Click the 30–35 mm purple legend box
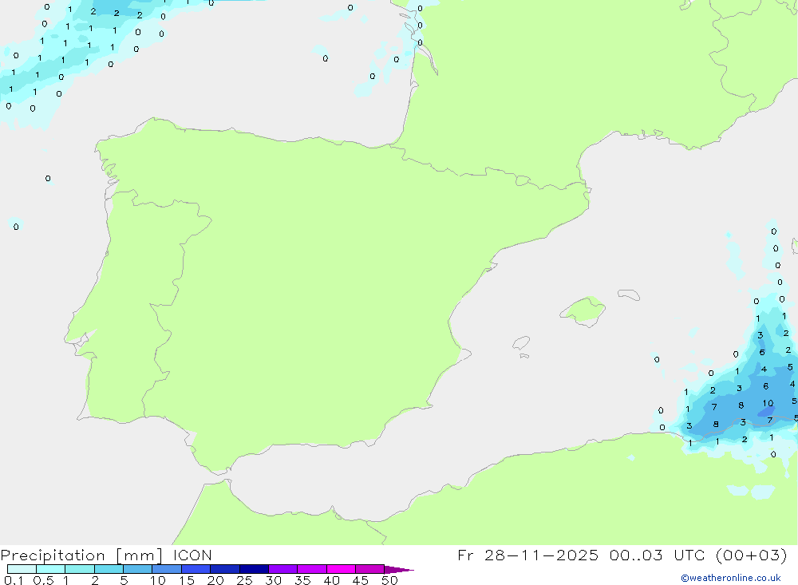This screenshot has height=585, width=798. point(282,569)
